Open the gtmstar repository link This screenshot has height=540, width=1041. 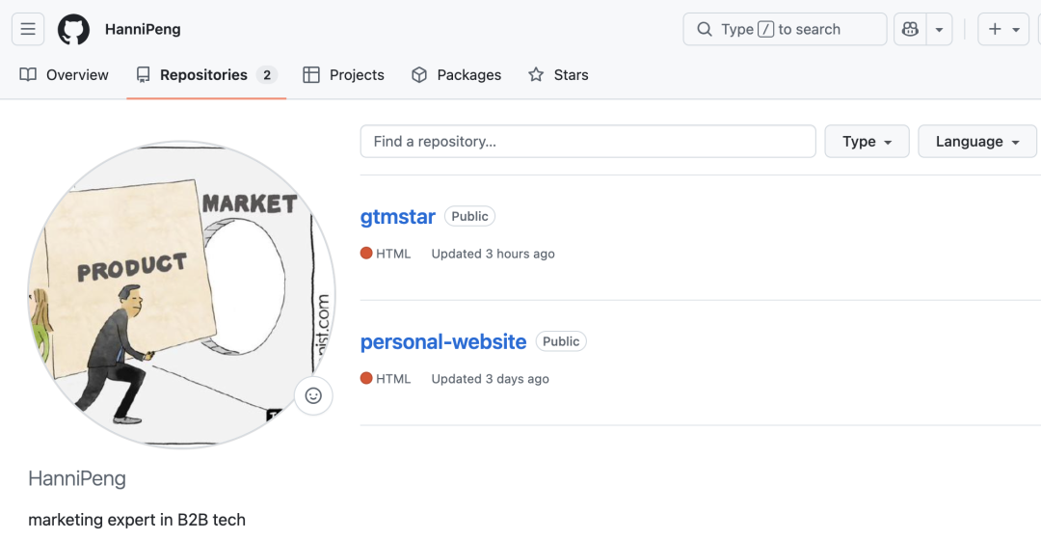tap(398, 217)
